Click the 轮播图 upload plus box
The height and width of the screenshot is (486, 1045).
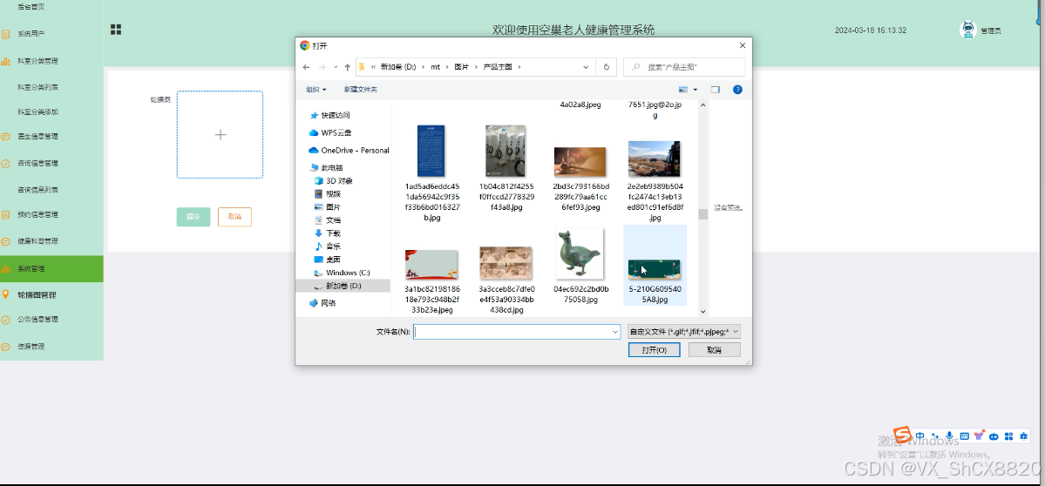coord(220,134)
